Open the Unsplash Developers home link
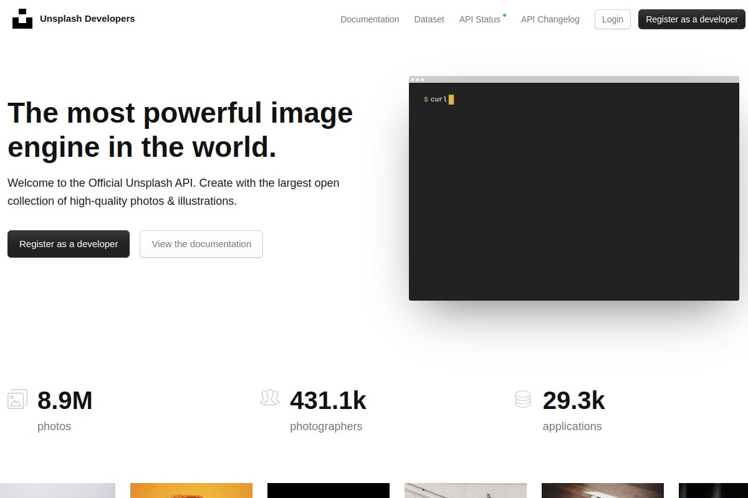 (87, 19)
